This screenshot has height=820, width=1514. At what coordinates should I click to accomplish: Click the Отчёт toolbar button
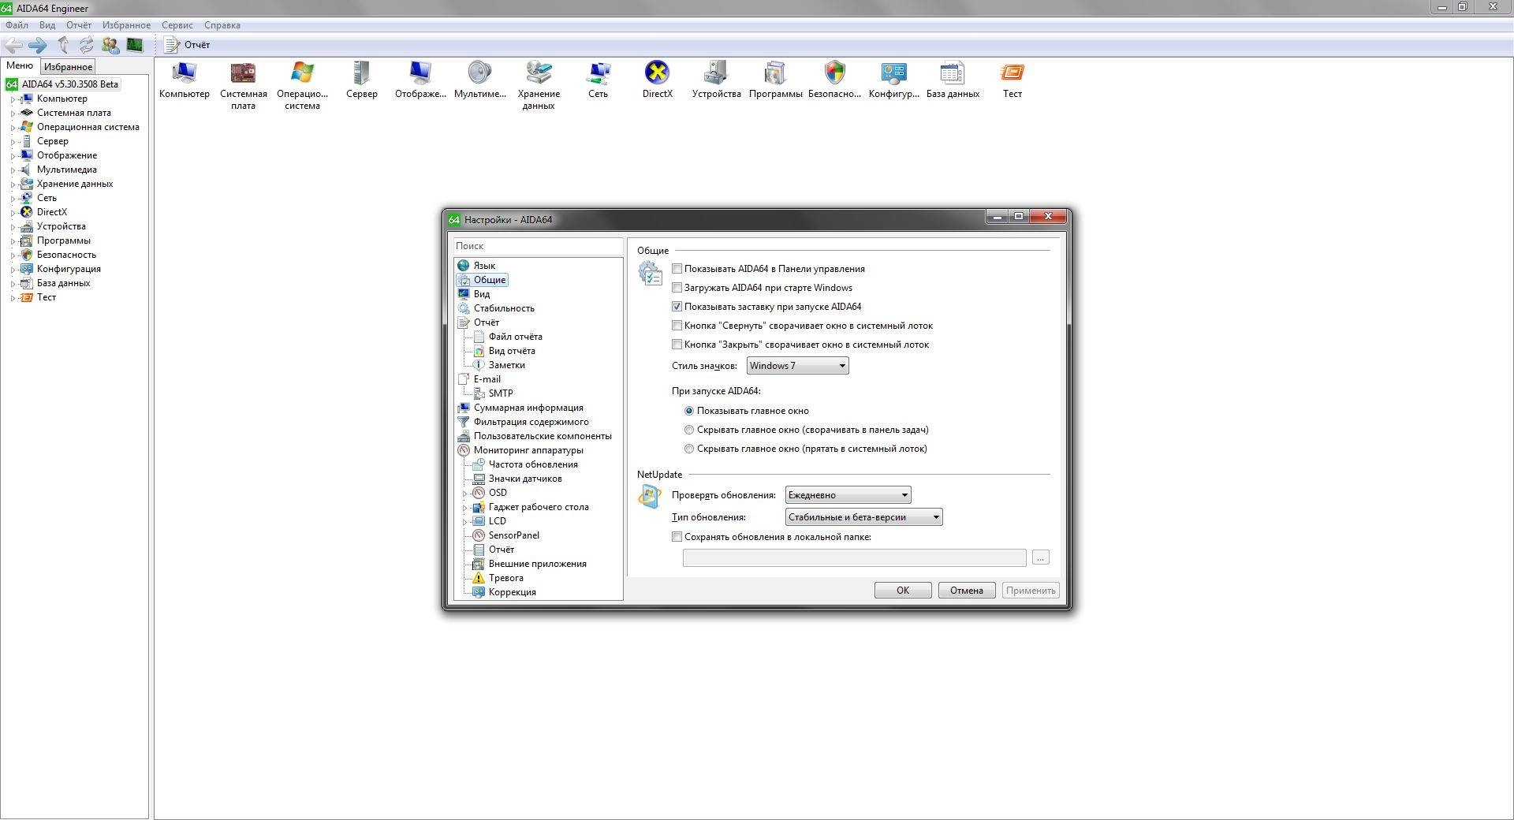[x=188, y=45]
